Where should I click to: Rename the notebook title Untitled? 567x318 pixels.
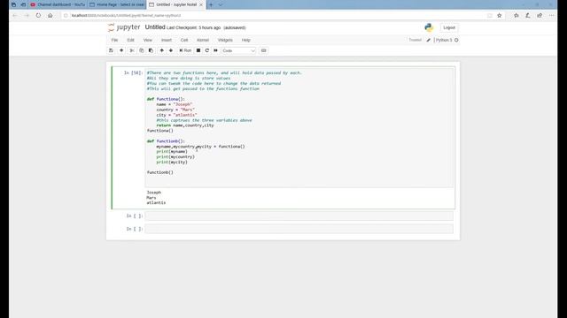[x=155, y=27]
